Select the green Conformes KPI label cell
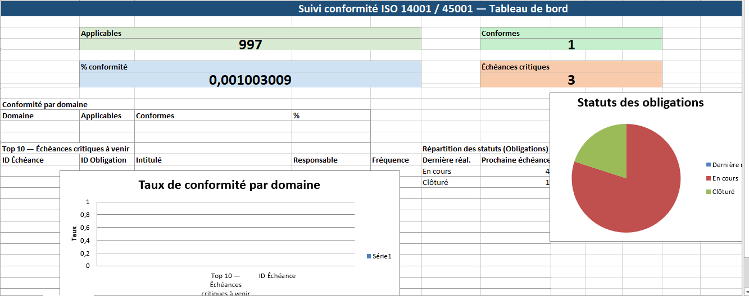The height and width of the screenshot is (296, 749). [571, 33]
